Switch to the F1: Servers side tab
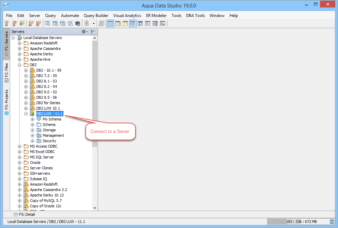The image size is (338, 228). pos(6,43)
